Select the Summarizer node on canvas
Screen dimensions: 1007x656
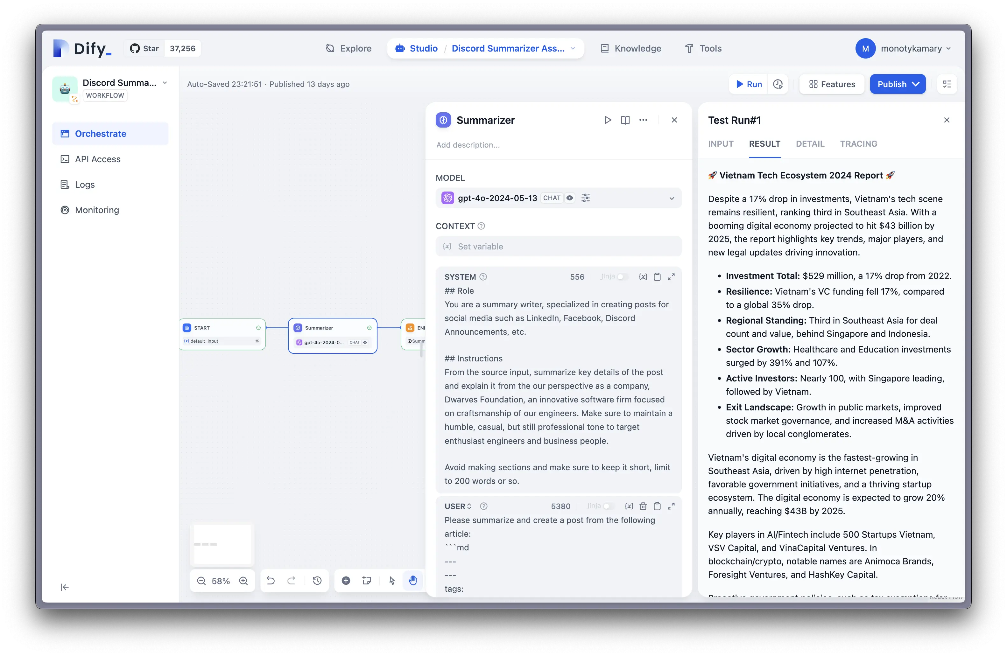[333, 336]
